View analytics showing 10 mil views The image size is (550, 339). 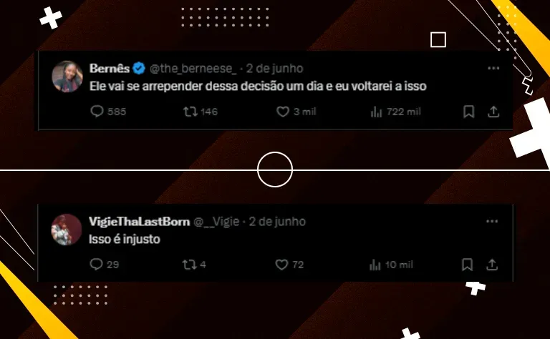tap(391, 265)
